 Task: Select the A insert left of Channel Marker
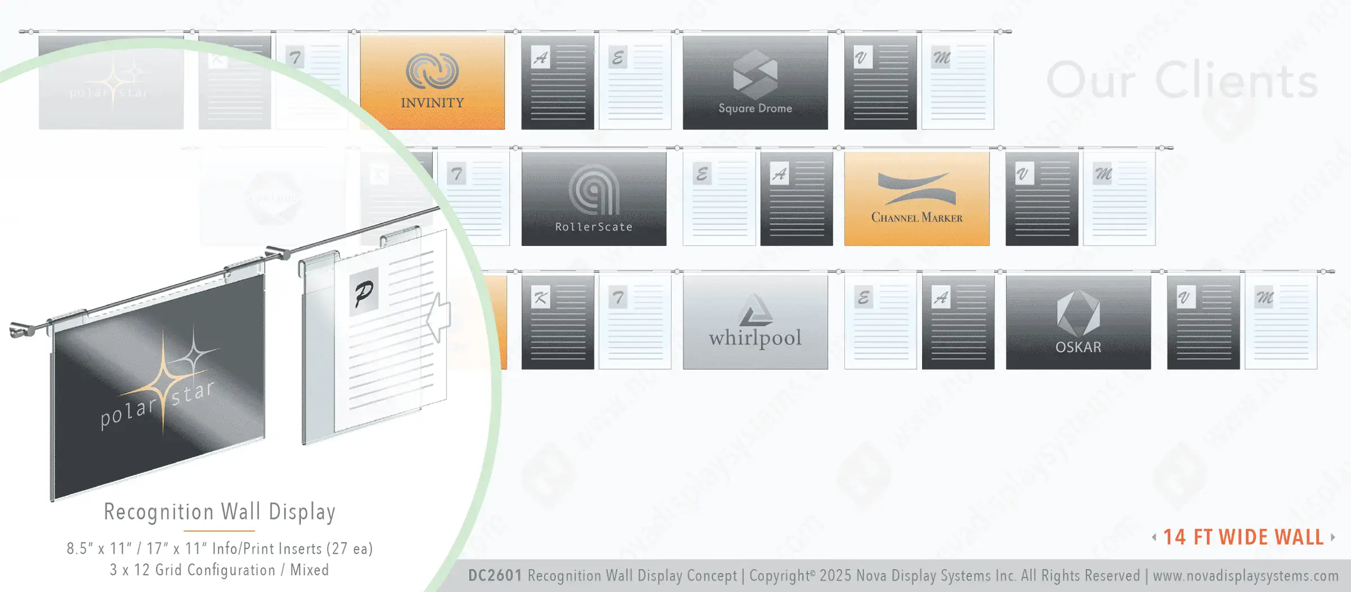pos(797,199)
